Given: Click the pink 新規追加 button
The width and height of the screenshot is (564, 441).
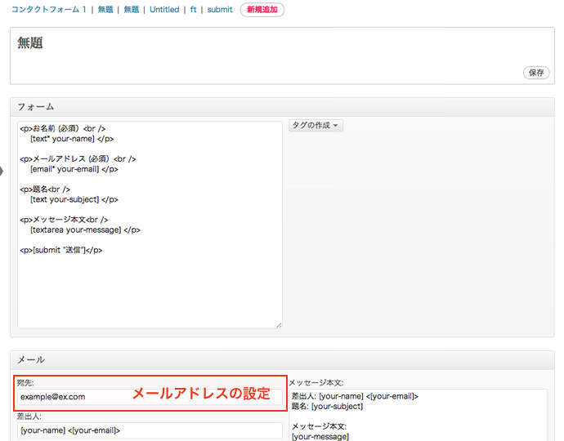Looking at the screenshot, I should [x=262, y=10].
